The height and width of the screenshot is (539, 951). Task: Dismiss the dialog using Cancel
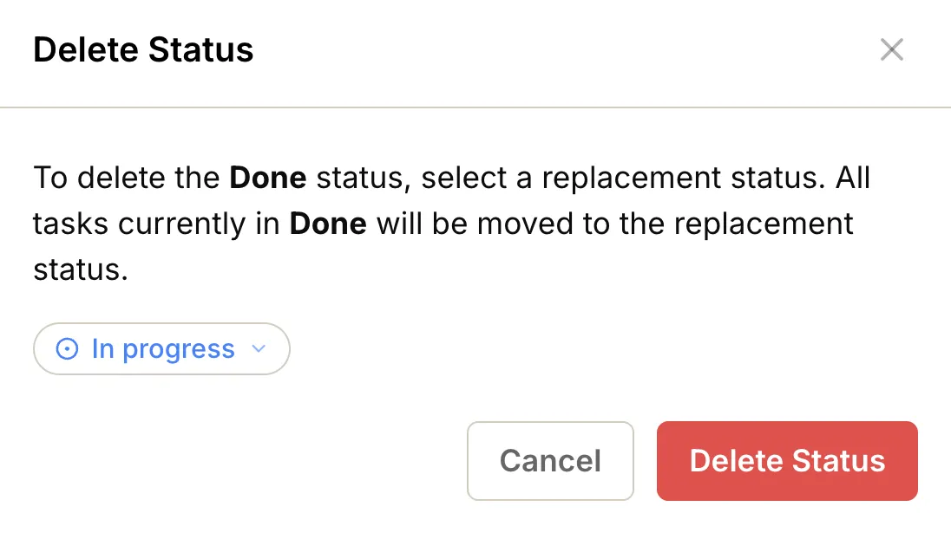click(x=550, y=461)
